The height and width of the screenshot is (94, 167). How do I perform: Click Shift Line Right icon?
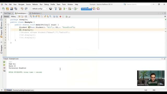pyautogui.click(x=57, y=16)
